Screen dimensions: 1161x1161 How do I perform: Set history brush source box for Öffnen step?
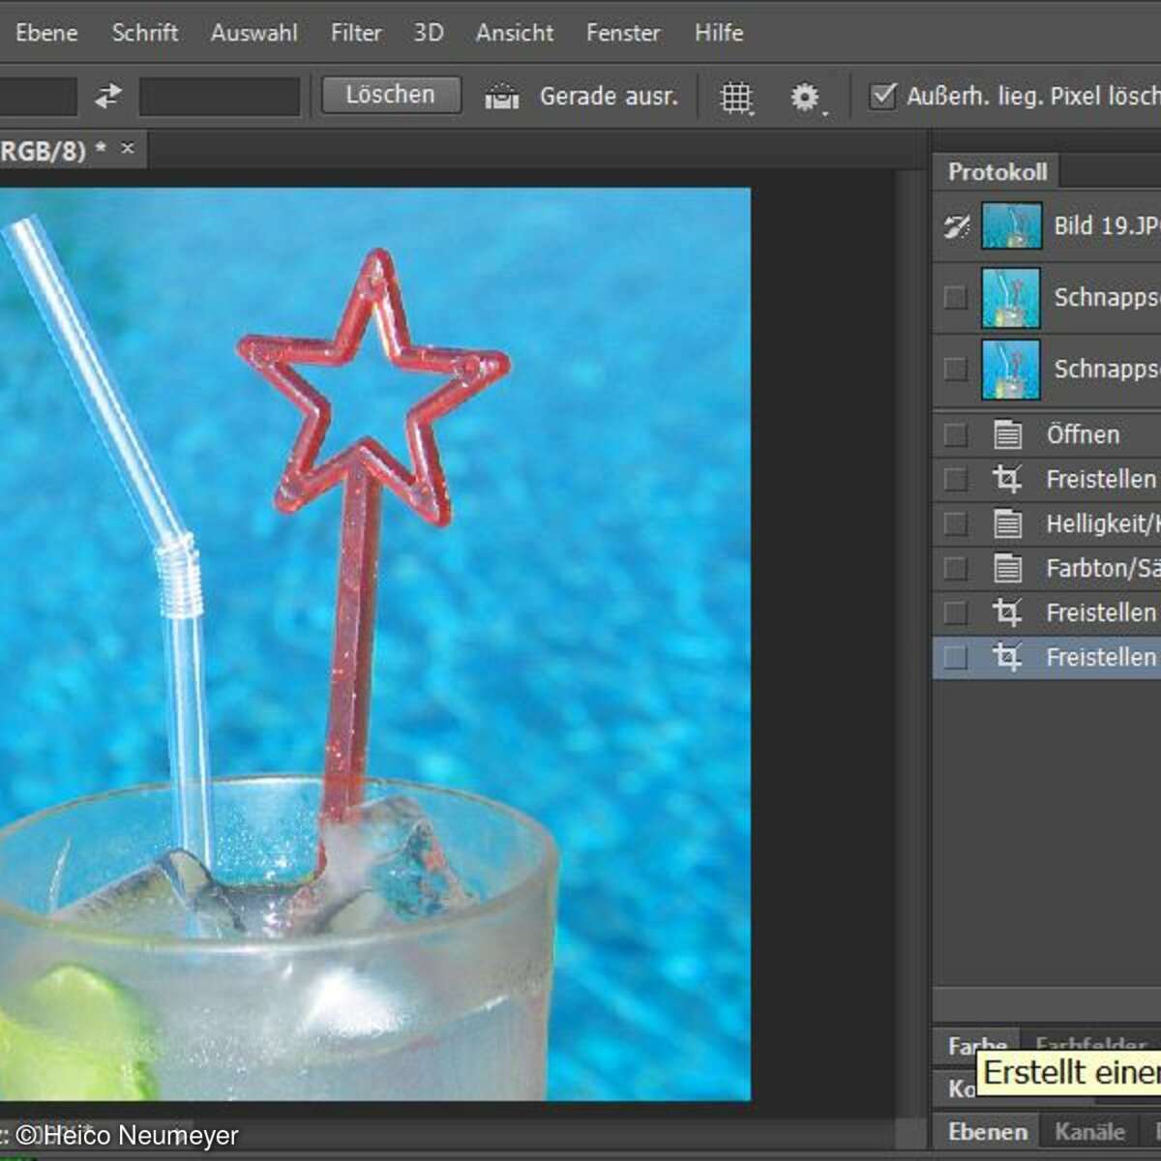[956, 434]
